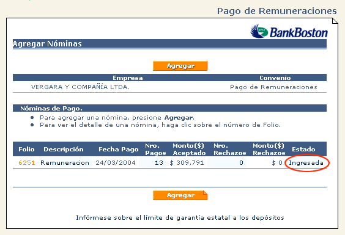This screenshot has height=235, width=345.
Task: Click the Nro. Rechazos column header
Action: coord(230,150)
